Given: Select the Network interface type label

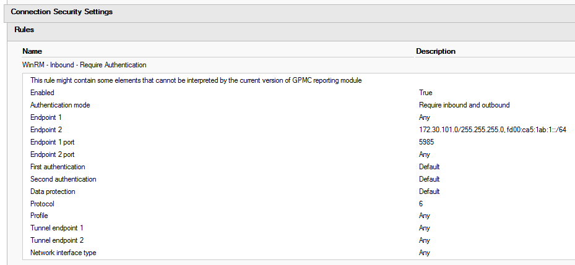Looking at the screenshot, I should click(63, 253).
